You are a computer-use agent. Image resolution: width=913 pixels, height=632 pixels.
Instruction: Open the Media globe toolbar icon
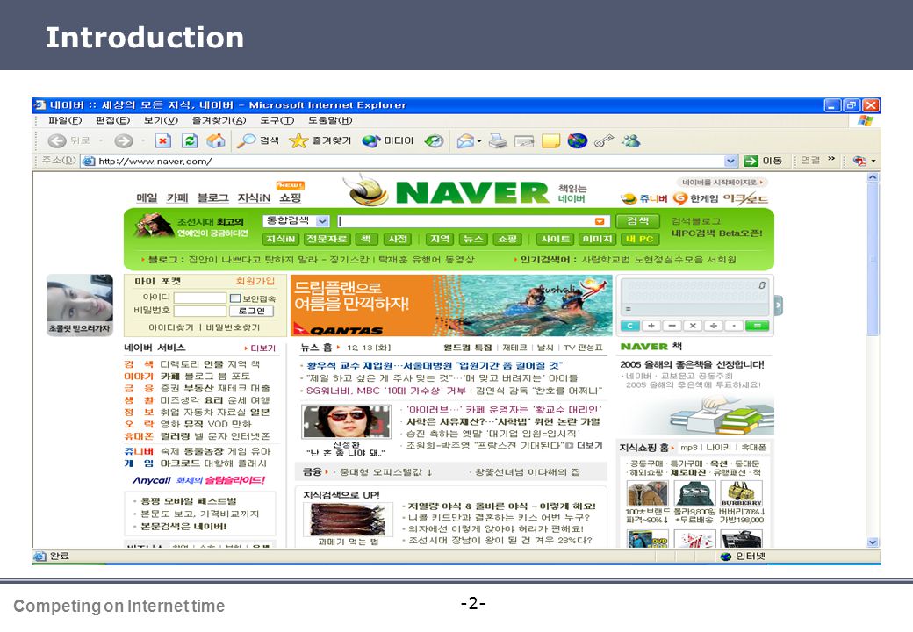370,140
